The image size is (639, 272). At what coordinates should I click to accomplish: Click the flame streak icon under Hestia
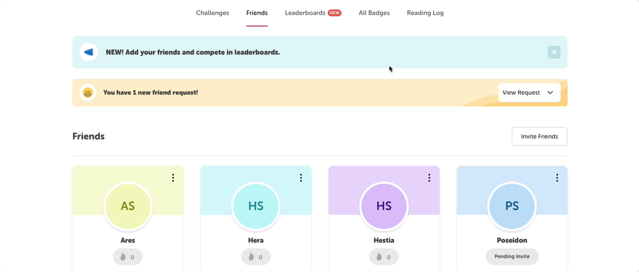click(379, 257)
